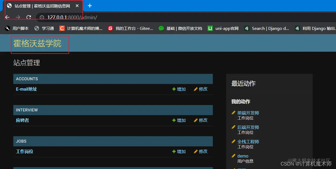Open the 我的工作台 - Gitee bookmark

(x=131, y=28)
